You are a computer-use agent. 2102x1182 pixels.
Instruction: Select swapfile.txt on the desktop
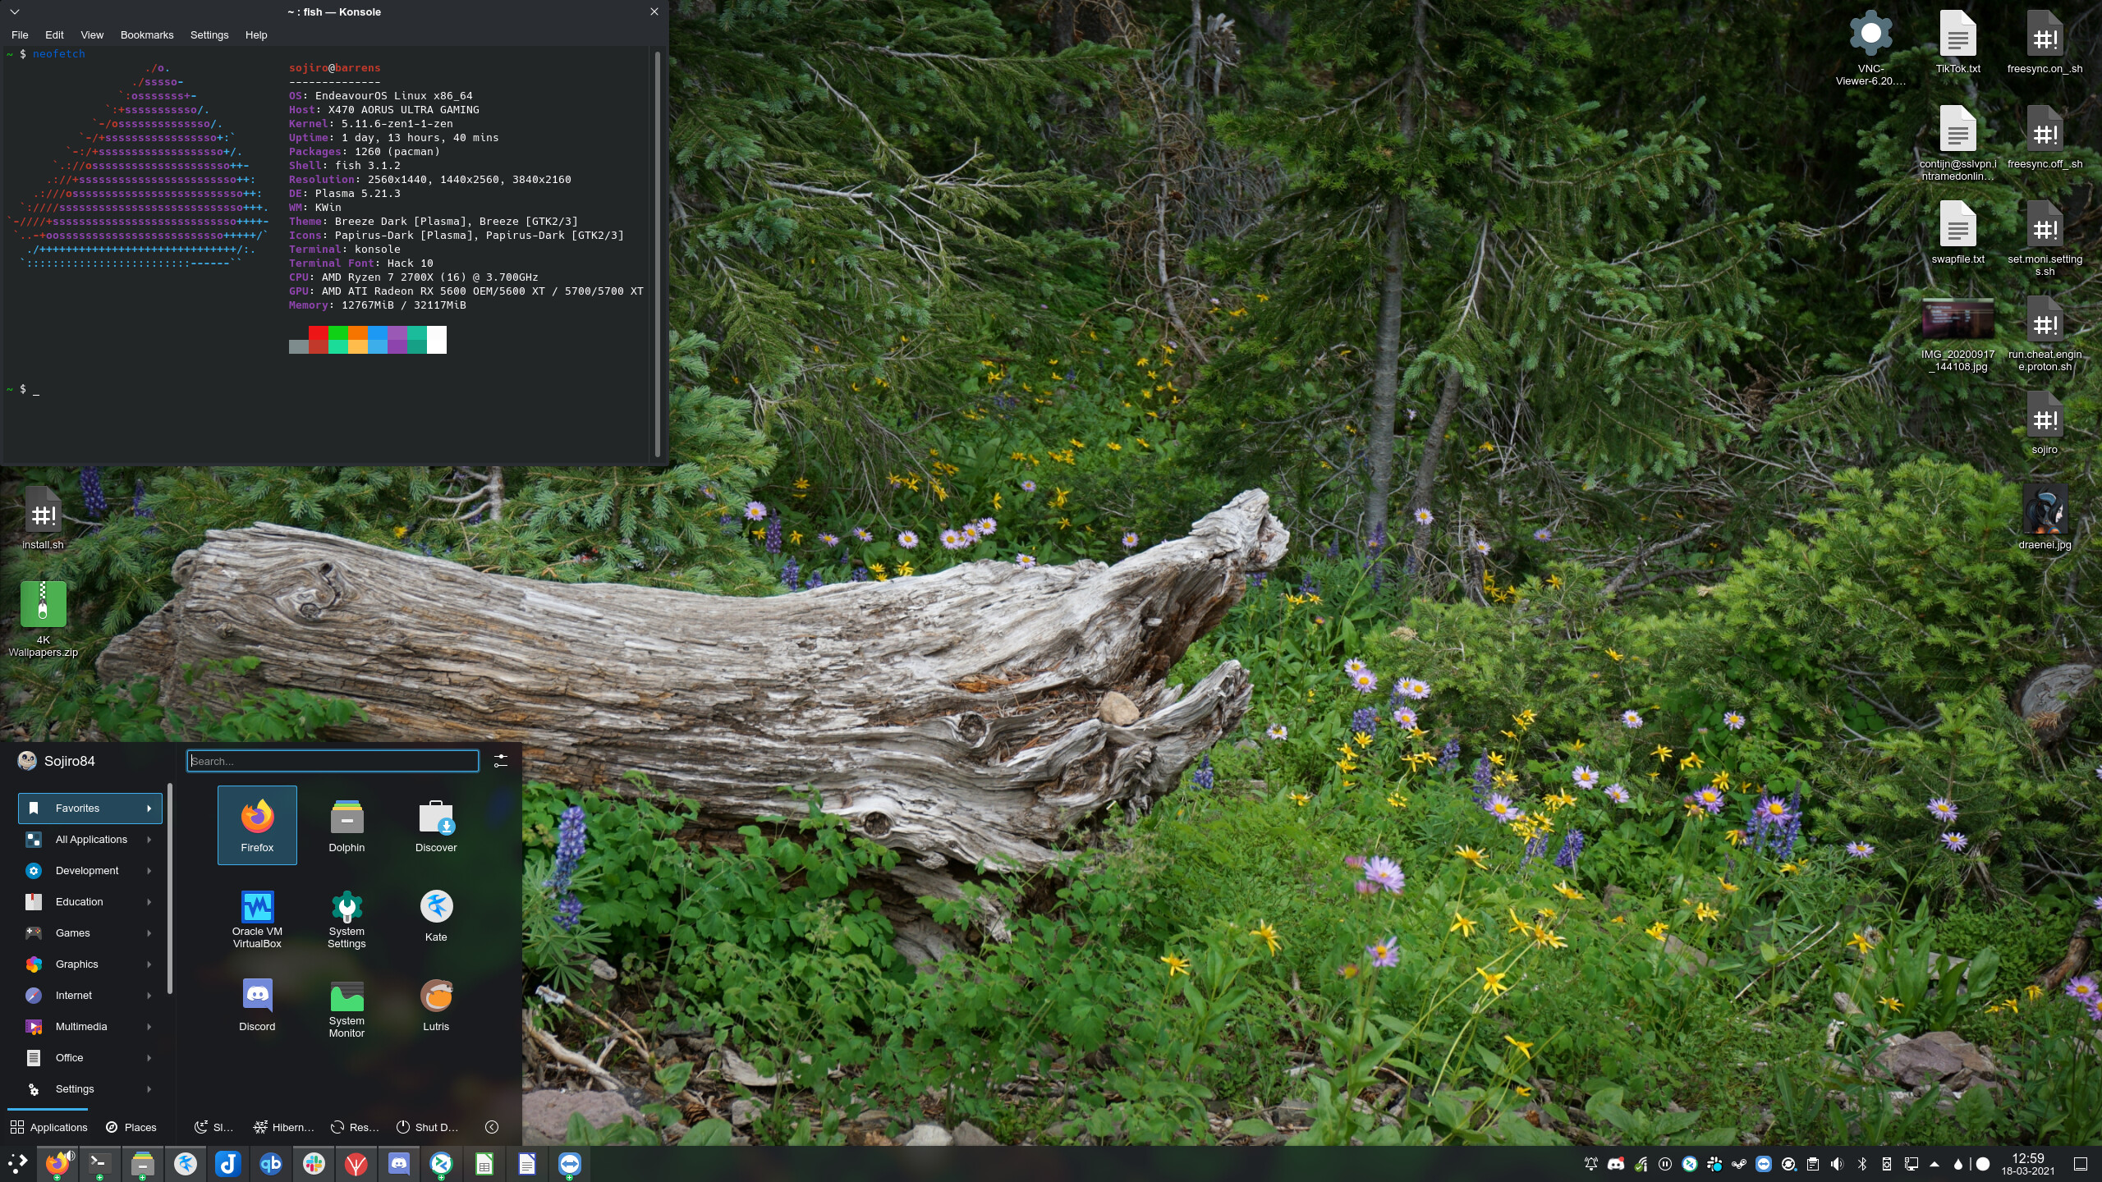1958,232
